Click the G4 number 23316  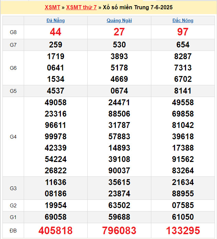(x=56, y=114)
